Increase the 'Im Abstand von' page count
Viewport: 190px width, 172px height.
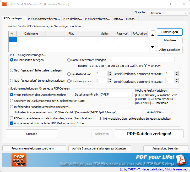pos(110,72)
